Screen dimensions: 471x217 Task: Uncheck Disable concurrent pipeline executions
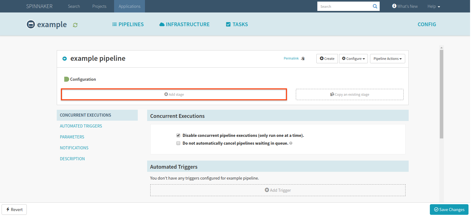click(178, 135)
